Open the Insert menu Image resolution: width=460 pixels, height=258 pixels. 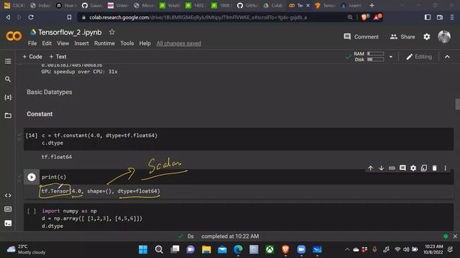(81, 43)
